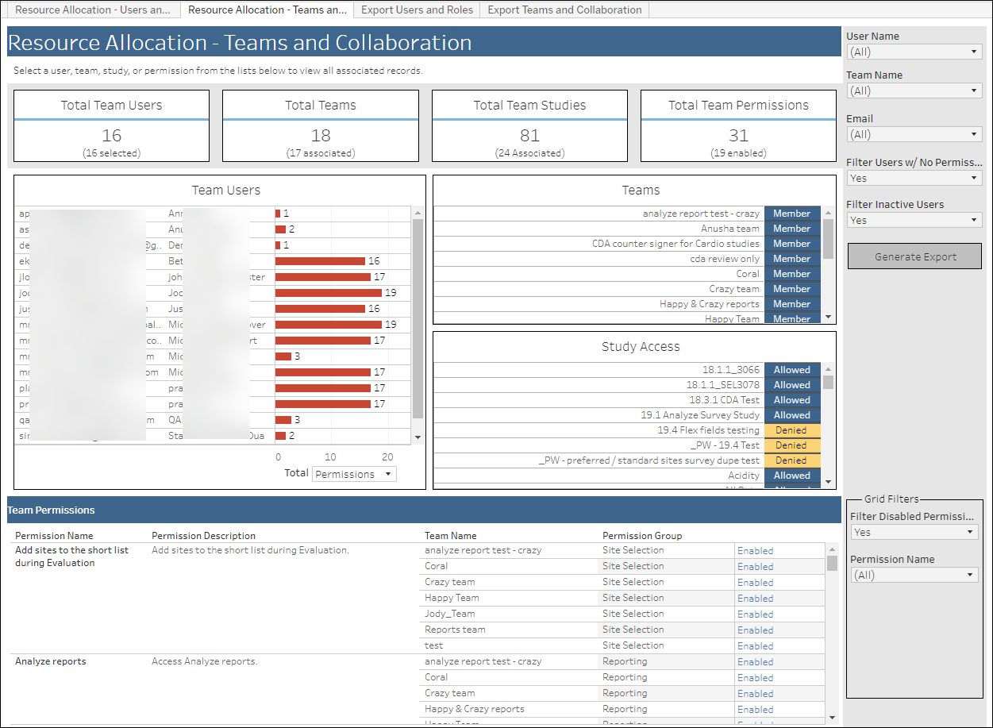
Task: Click the Total Teams summary card
Action: (320, 125)
